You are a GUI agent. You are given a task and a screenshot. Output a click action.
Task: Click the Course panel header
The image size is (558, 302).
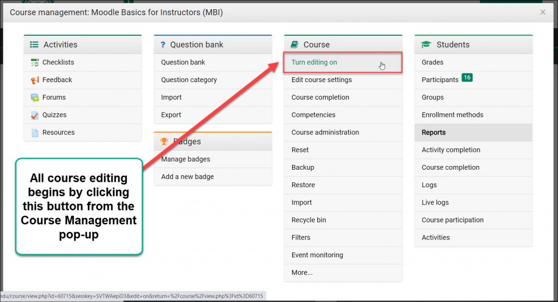[x=343, y=45]
